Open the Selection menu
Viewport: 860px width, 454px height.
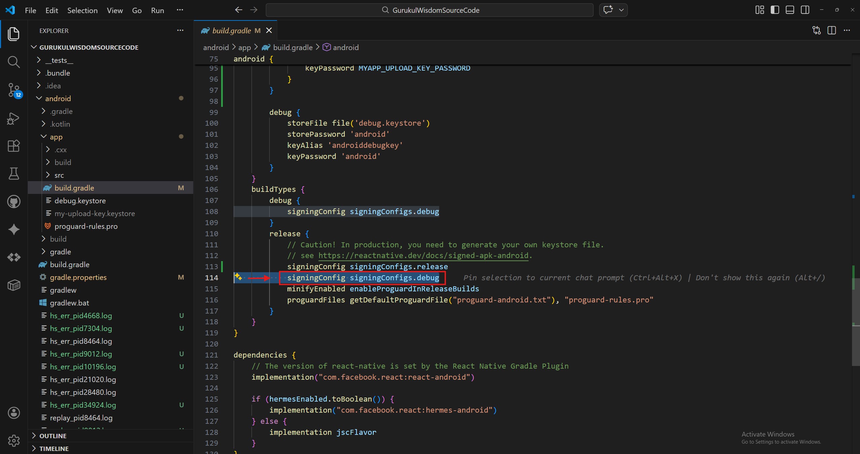[x=82, y=10]
